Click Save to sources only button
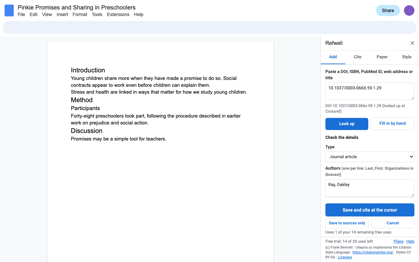The height and width of the screenshot is (262, 419). coord(347,223)
